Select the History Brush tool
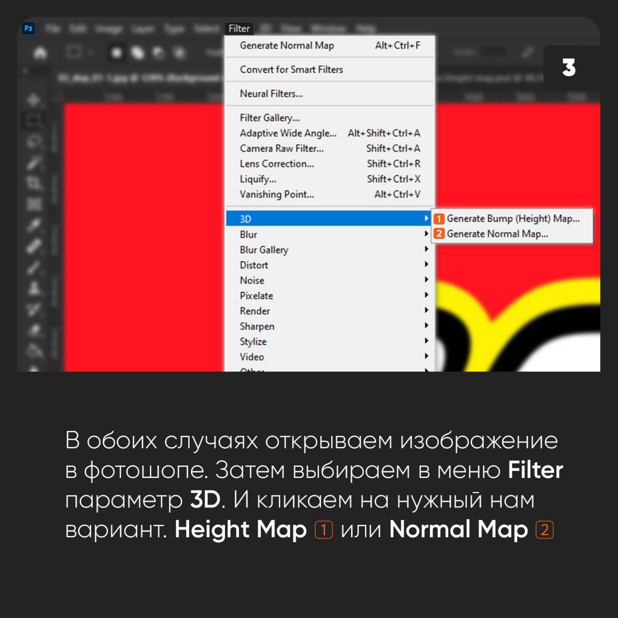Screen dimensions: 618x618 [x=34, y=309]
